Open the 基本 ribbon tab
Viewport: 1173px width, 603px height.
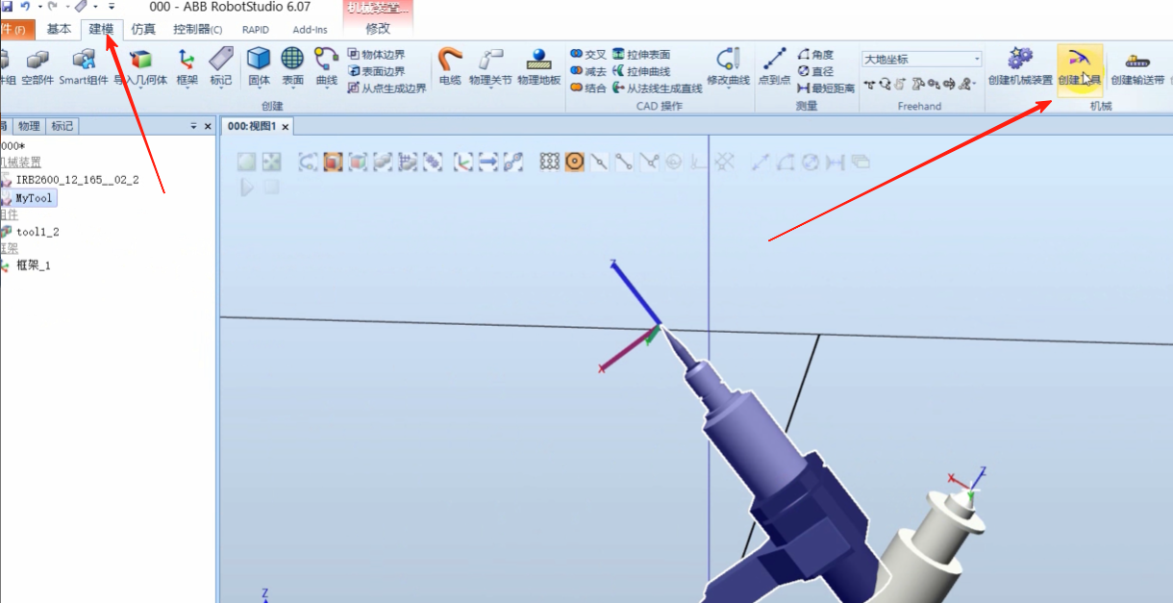coord(59,30)
